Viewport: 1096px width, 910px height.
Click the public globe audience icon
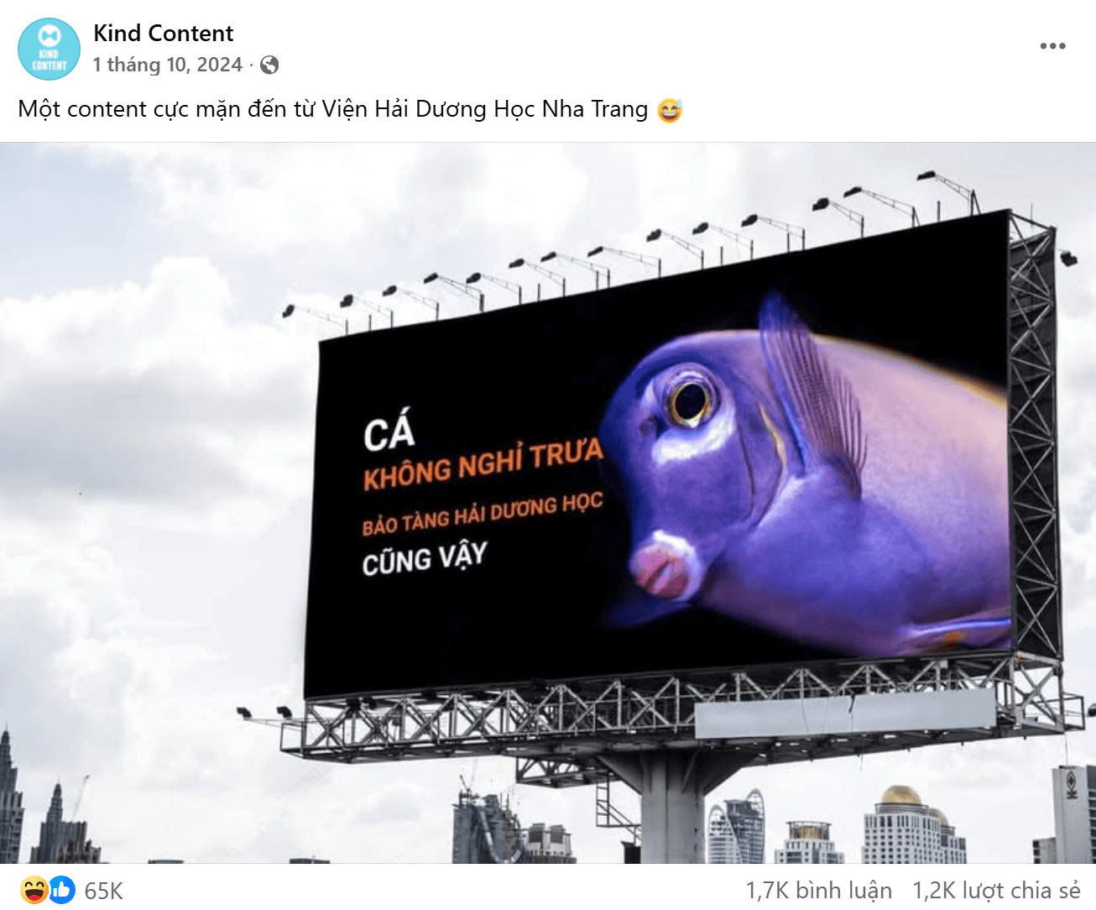269,65
